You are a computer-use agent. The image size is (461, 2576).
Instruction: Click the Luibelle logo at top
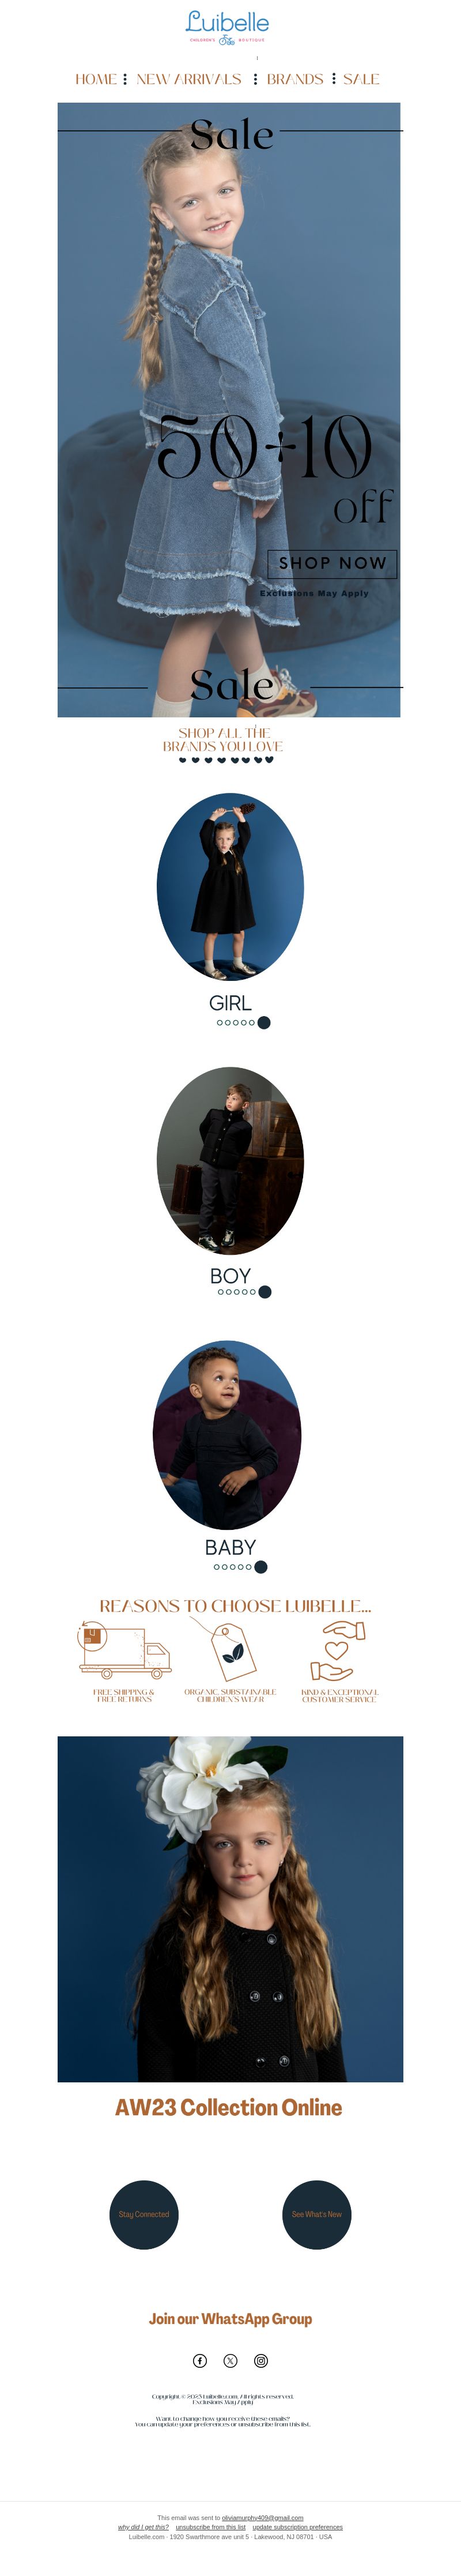pyautogui.click(x=227, y=28)
